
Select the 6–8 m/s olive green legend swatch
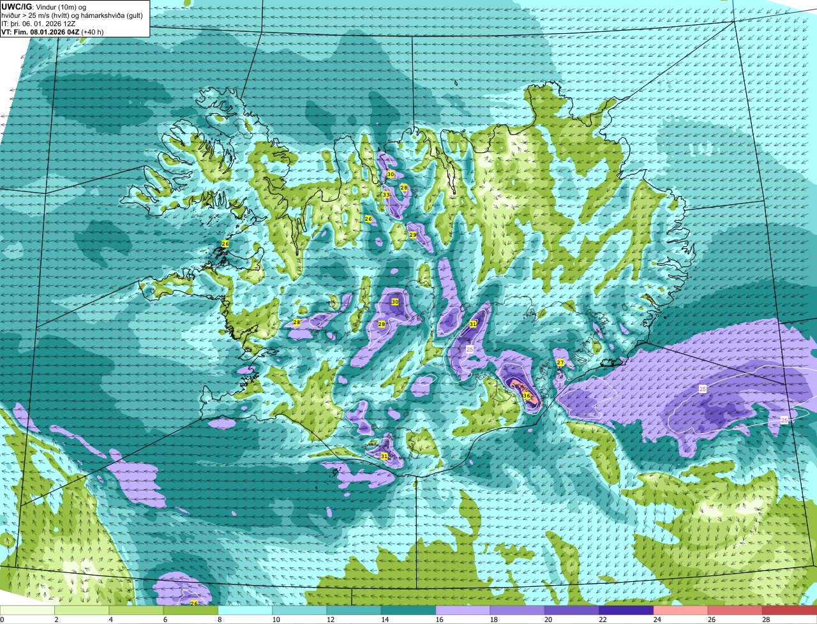(x=191, y=611)
